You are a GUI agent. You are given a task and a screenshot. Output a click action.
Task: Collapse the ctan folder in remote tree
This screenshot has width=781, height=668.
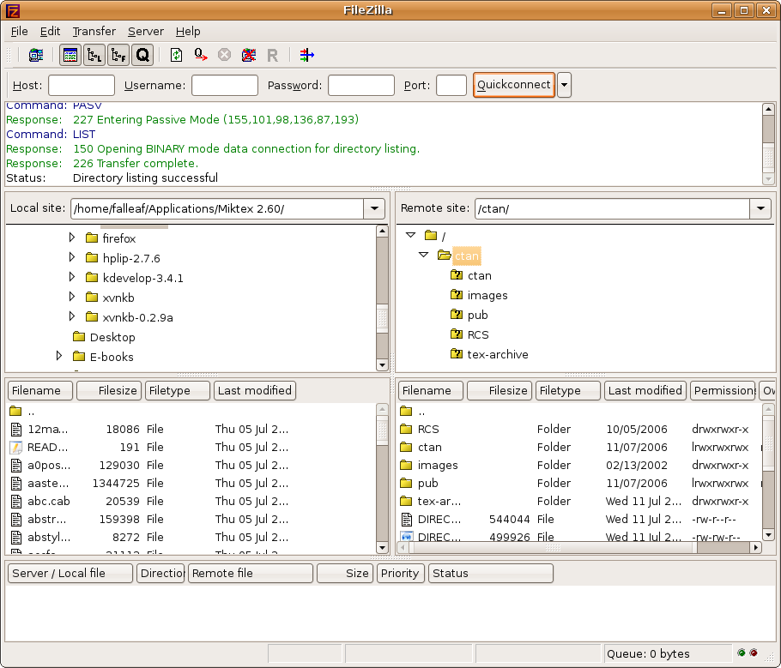pyautogui.click(x=423, y=255)
